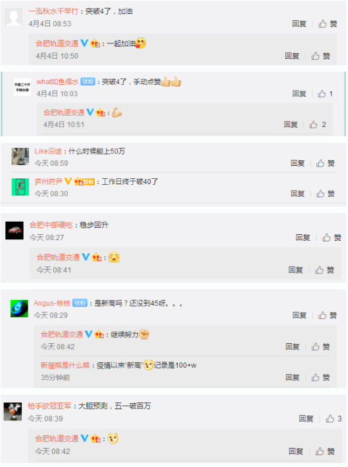348x467 pixels.
Task: Like the comment by 一泓秋水千竿竹
Action: pyautogui.click(x=328, y=24)
